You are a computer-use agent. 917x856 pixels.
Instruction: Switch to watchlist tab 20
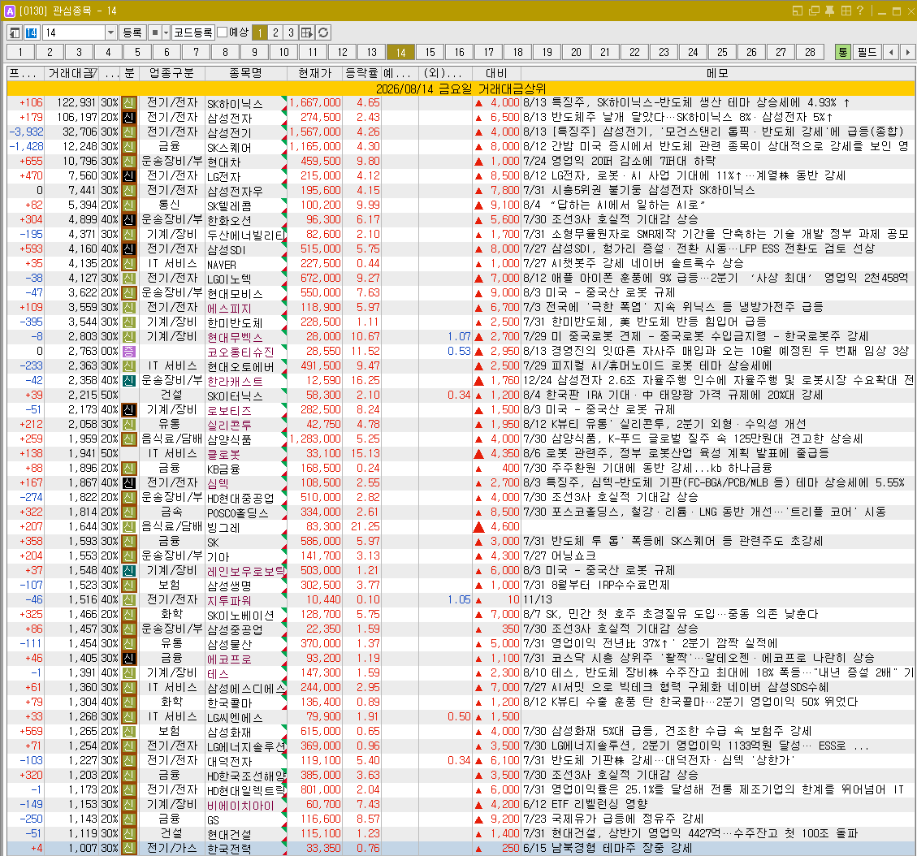pos(576,52)
